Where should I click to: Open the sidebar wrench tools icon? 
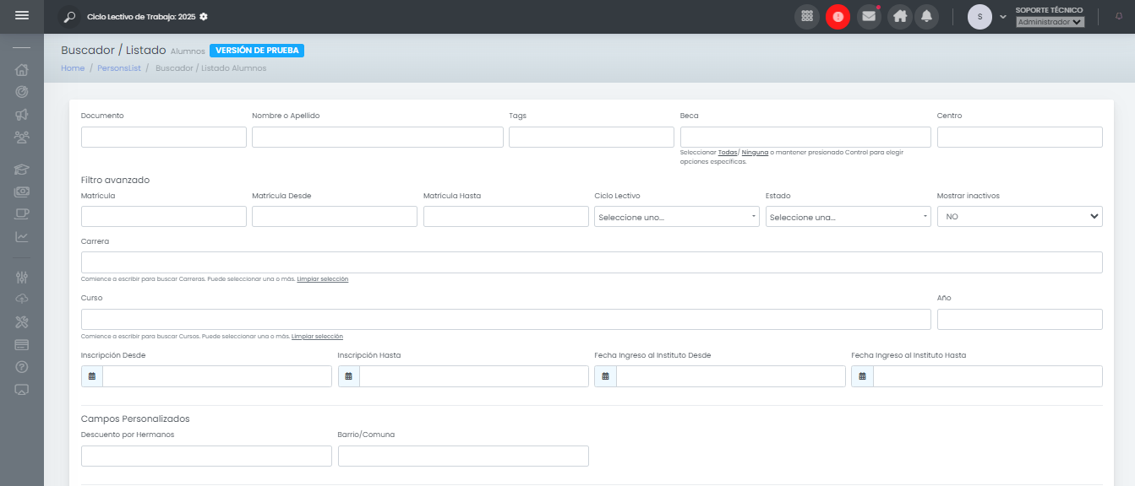(22, 321)
